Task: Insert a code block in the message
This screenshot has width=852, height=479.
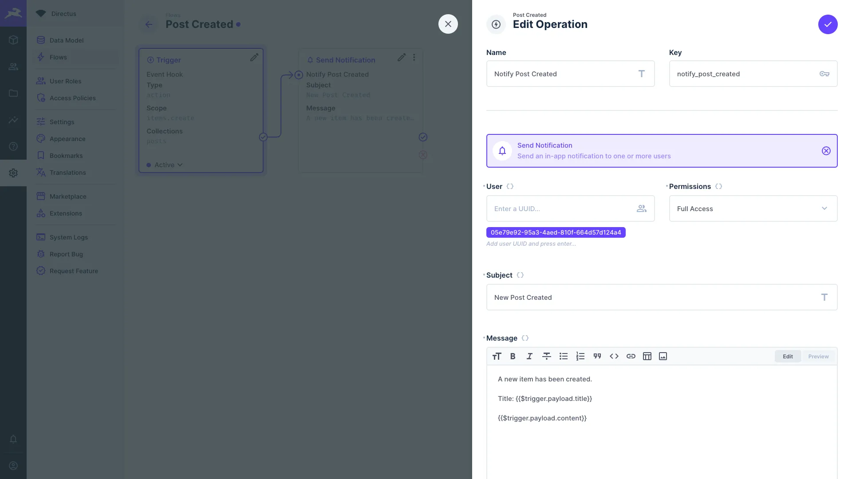Action: 614,356
